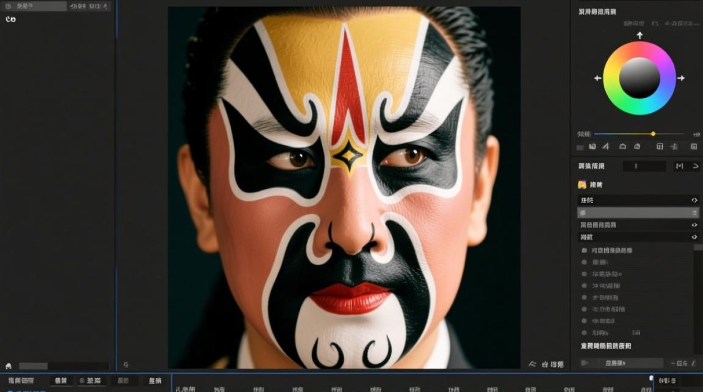
Task: Click the curve icon below canvas bottom-right corner
Action: tap(532, 364)
